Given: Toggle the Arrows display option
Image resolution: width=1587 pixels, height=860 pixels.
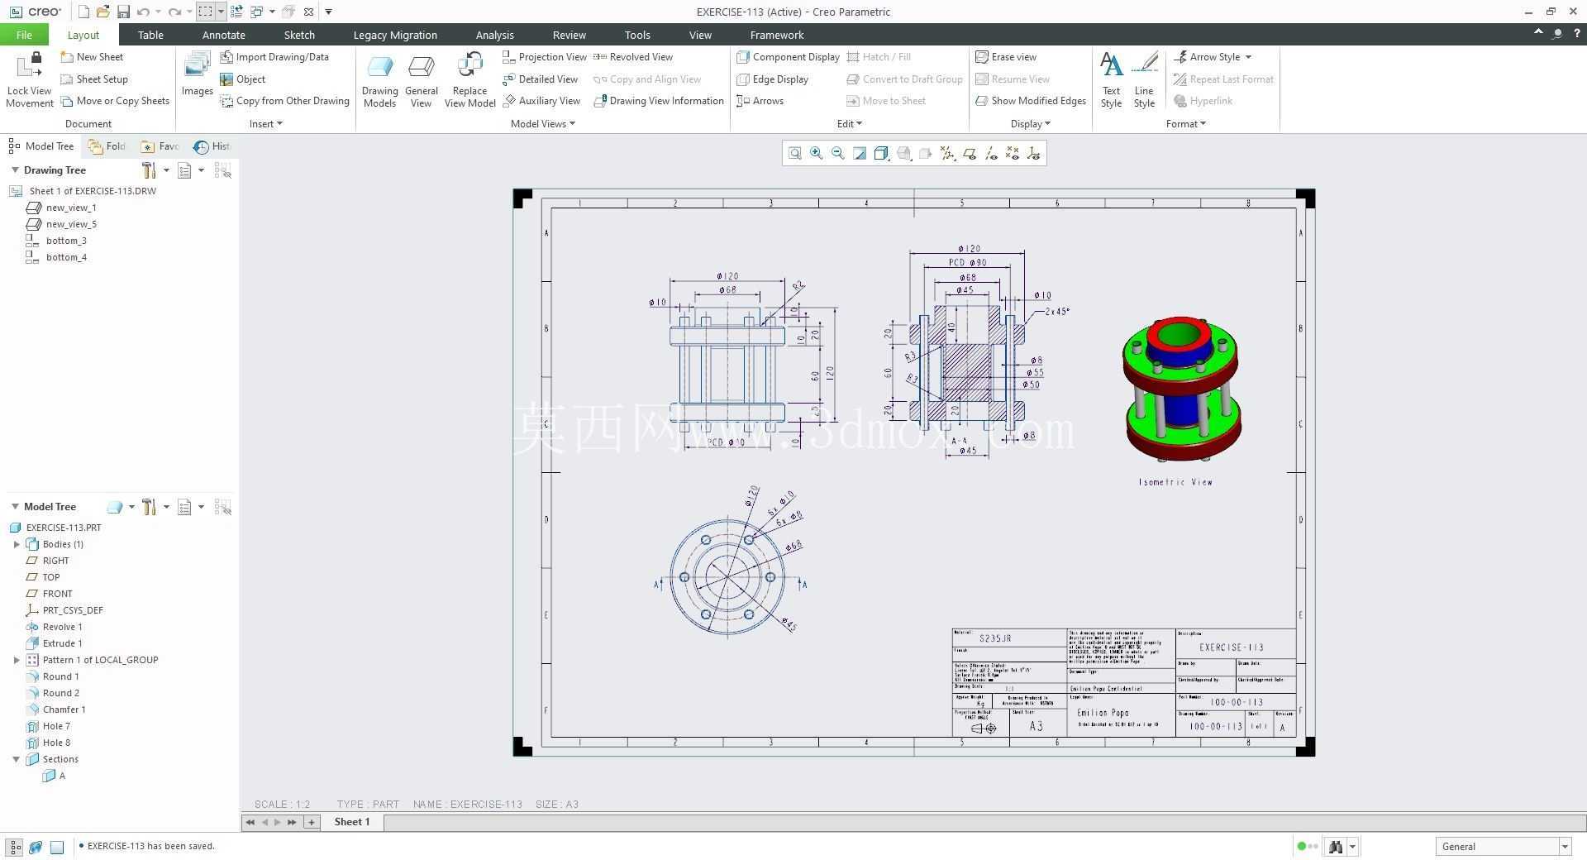Looking at the screenshot, I should coord(760,101).
